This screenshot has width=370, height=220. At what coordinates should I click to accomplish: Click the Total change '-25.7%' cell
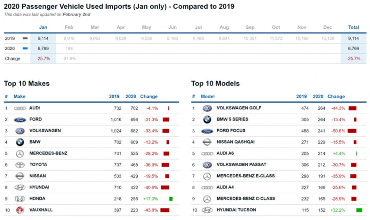(353, 59)
